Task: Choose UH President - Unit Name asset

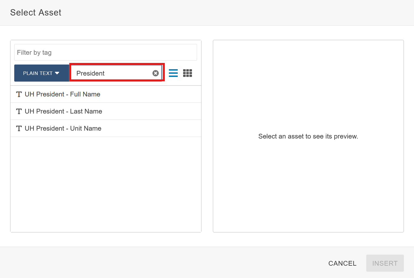Action: pos(63,128)
